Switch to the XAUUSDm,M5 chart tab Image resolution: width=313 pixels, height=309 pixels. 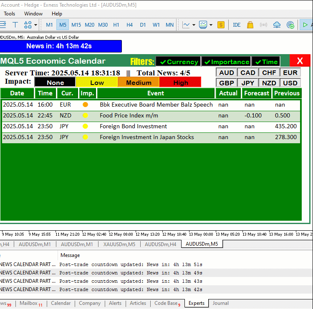pos(119,244)
